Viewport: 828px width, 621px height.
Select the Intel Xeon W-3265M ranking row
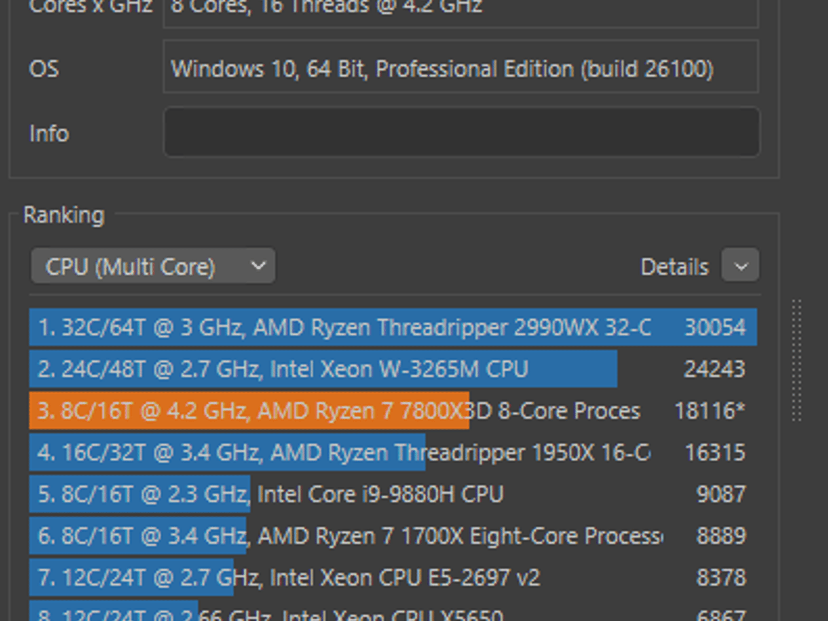point(393,369)
